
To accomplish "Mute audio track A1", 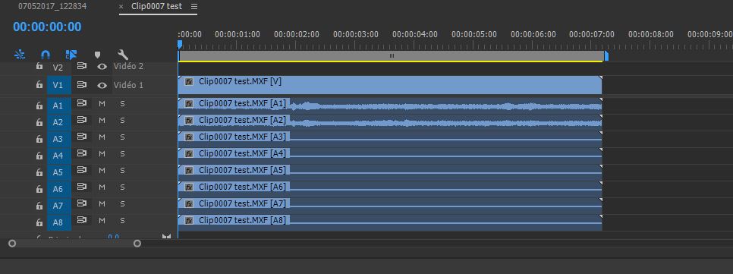I will pos(102,104).
